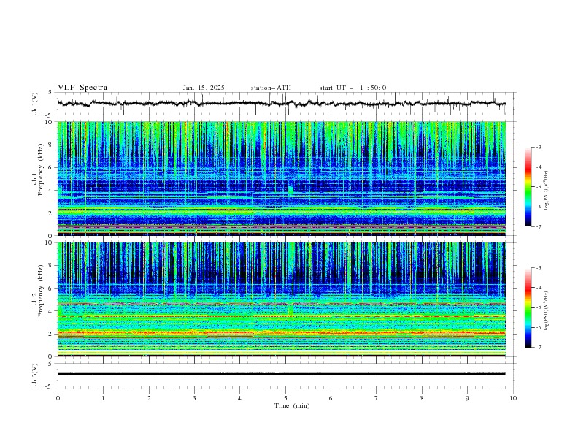
Task: Click the "10" tick on the time axis
Action: (x=513, y=398)
